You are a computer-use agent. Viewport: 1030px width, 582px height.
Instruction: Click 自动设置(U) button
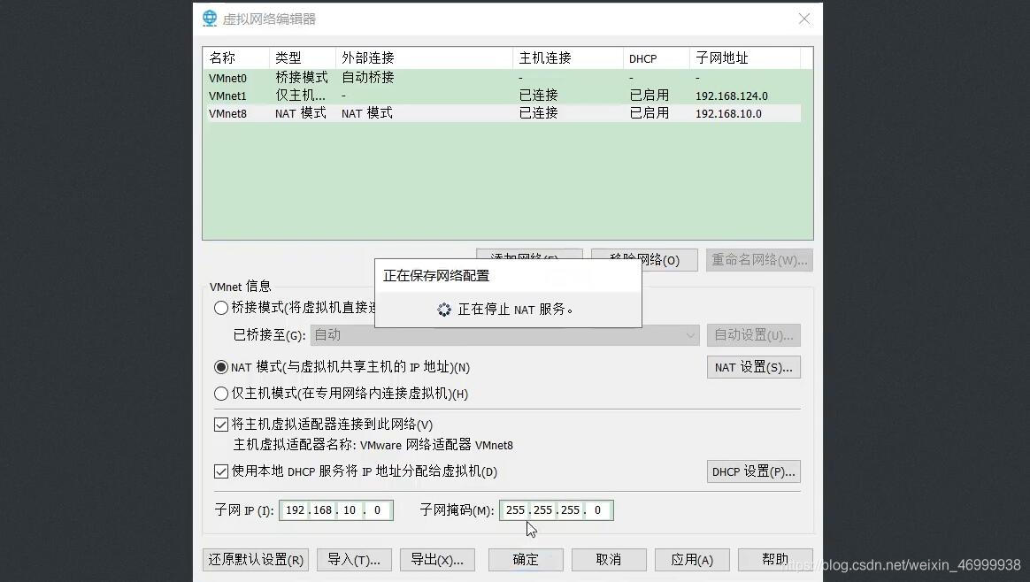pos(753,335)
